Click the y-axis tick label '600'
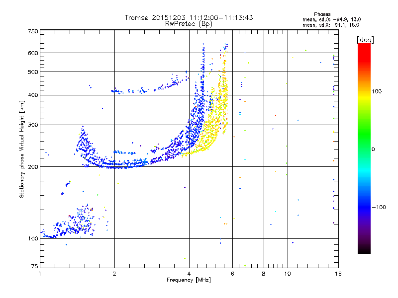Viewport: 398px width, 298px height. (33, 53)
